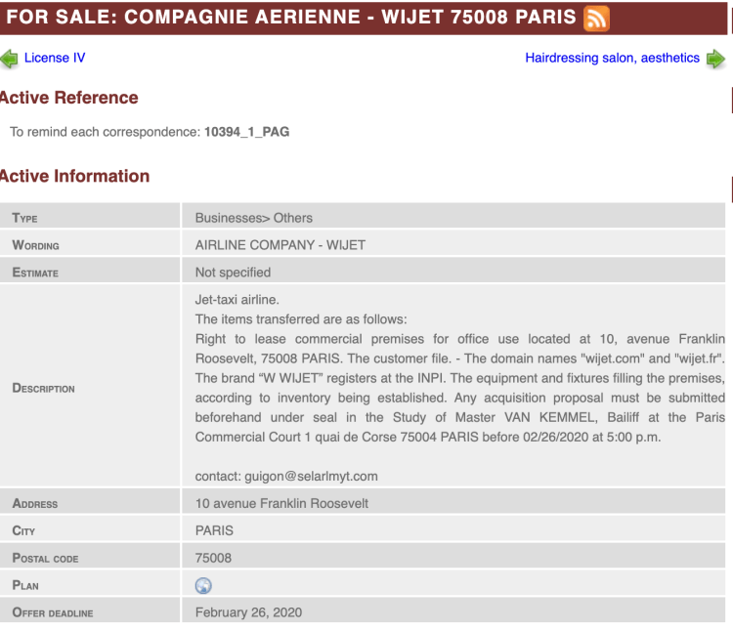Click the Offer deadline row label

[x=53, y=612]
